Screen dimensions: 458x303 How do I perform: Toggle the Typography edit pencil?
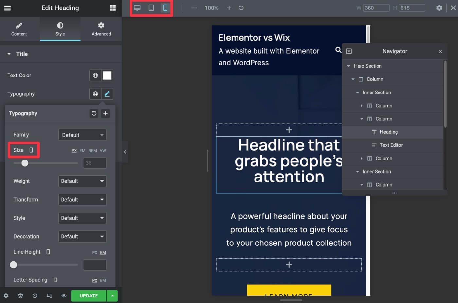click(x=107, y=94)
